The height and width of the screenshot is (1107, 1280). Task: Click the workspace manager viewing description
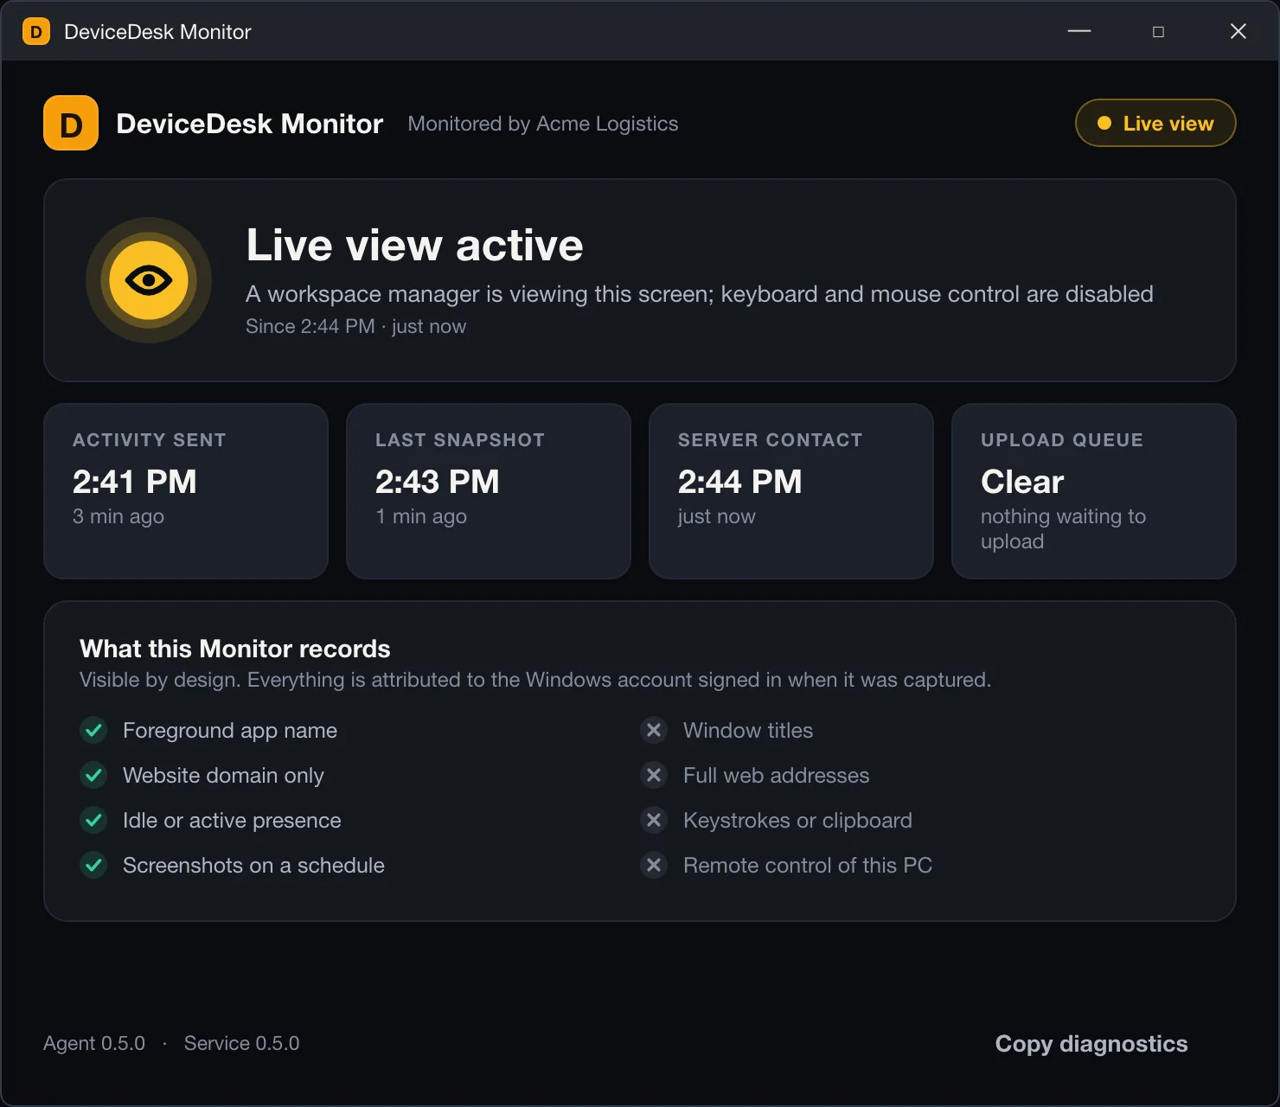(700, 294)
